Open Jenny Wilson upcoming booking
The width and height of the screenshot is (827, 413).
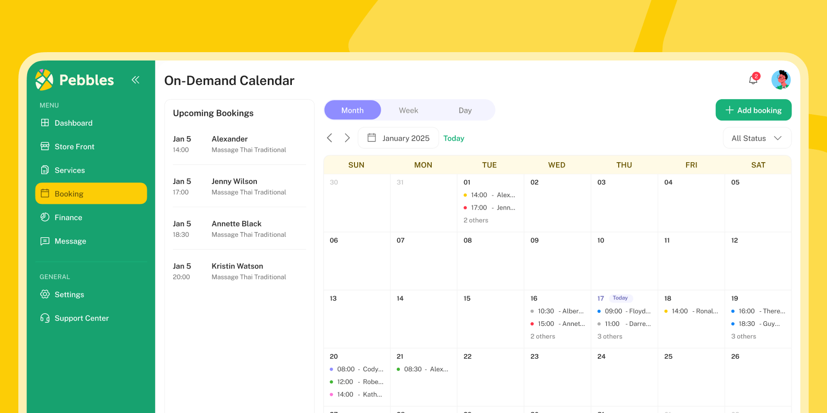[x=240, y=187]
